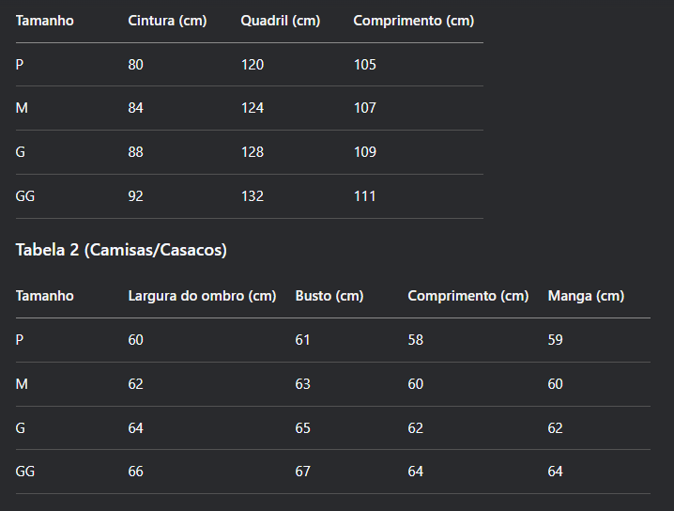Click waist value 92 in GG row
674x511 pixels.
[x=135, y=196]
